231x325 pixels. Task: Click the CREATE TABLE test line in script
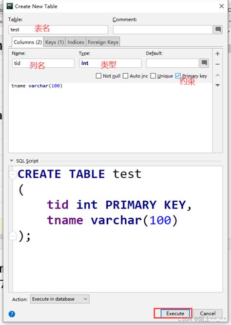(x=79, y=174)
